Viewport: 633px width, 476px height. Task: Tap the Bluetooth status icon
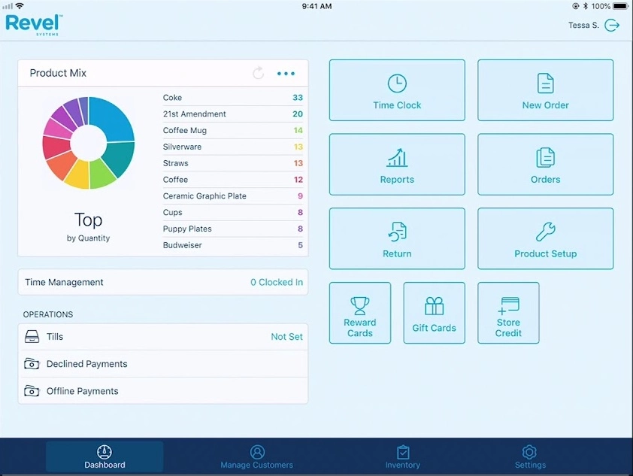(586, 6)
